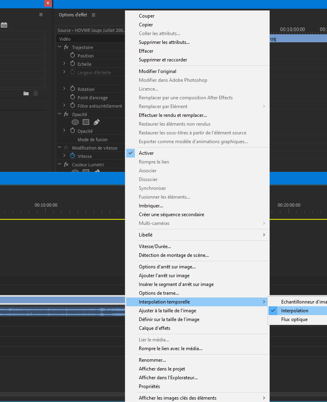327x402 pixels.
Task: Select Effacer menu entry
Action: 197,51
